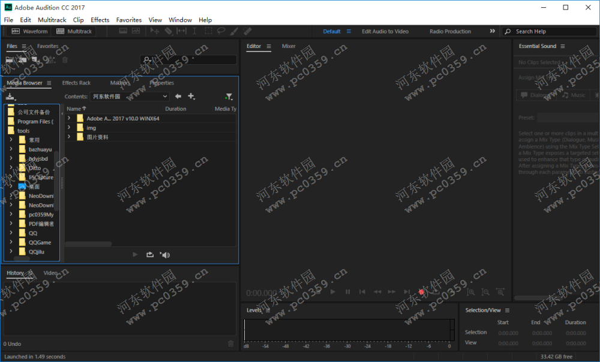Select the Lasso Selection tool
Viewport: 600px width, 362px height.
[x=220, y=31]
